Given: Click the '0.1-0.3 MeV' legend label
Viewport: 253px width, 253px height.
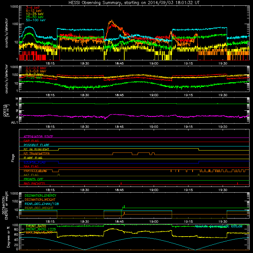Looking at the screenshot, I should pos(36,68).
